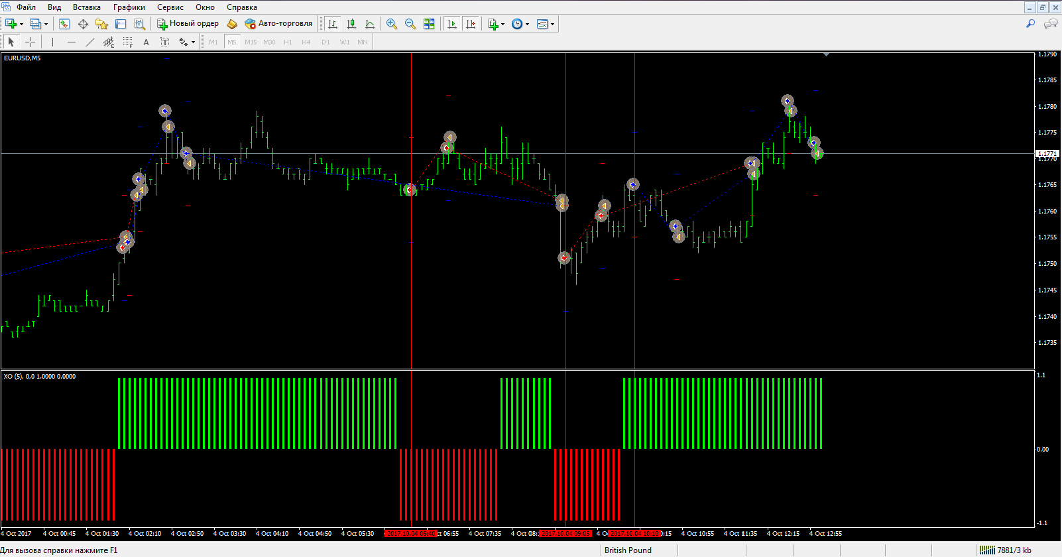
Task: Toggle the Авто-торговля button
Action: (278, 23)
